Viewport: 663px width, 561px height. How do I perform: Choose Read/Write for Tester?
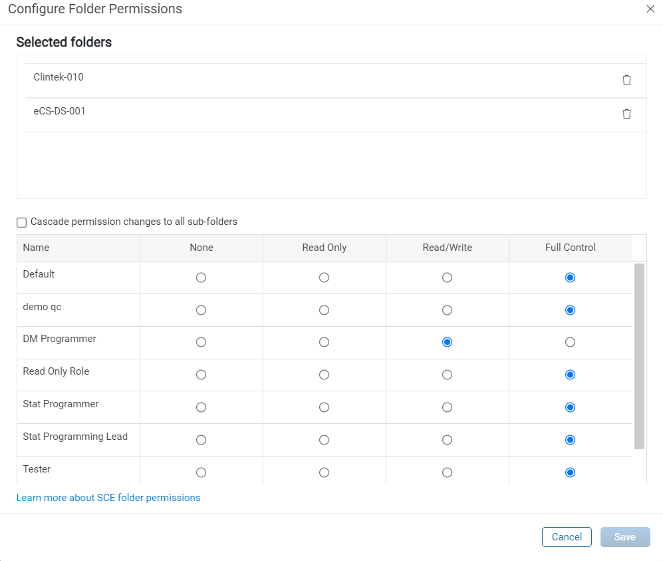pos(448,472)
